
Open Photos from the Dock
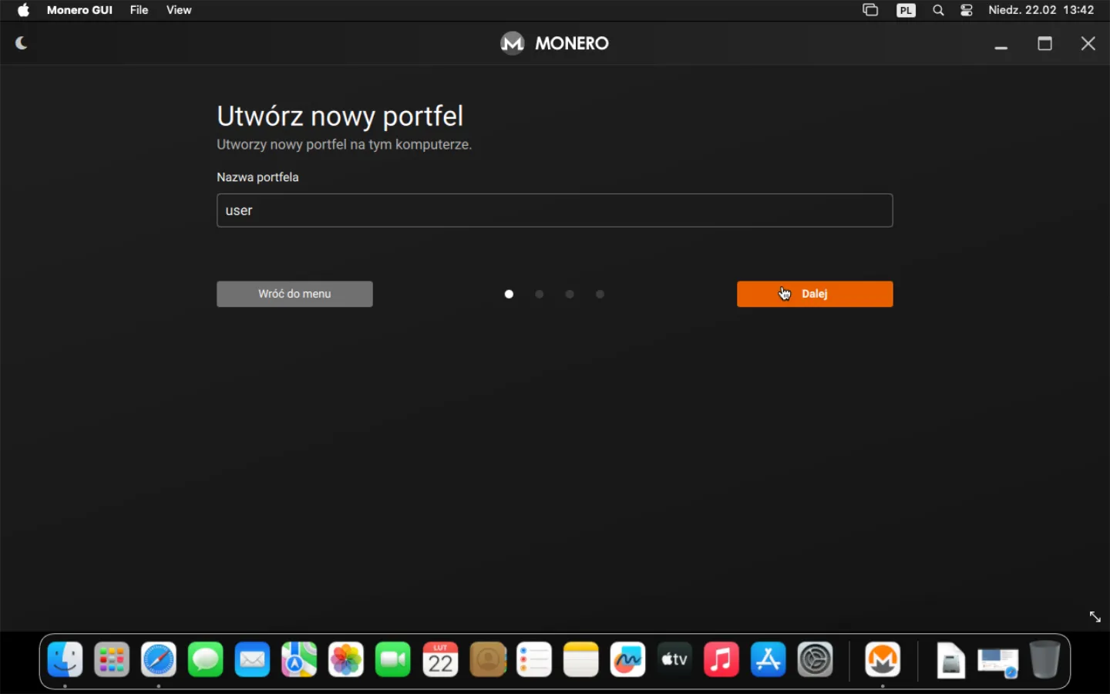[x=346, y=660]
